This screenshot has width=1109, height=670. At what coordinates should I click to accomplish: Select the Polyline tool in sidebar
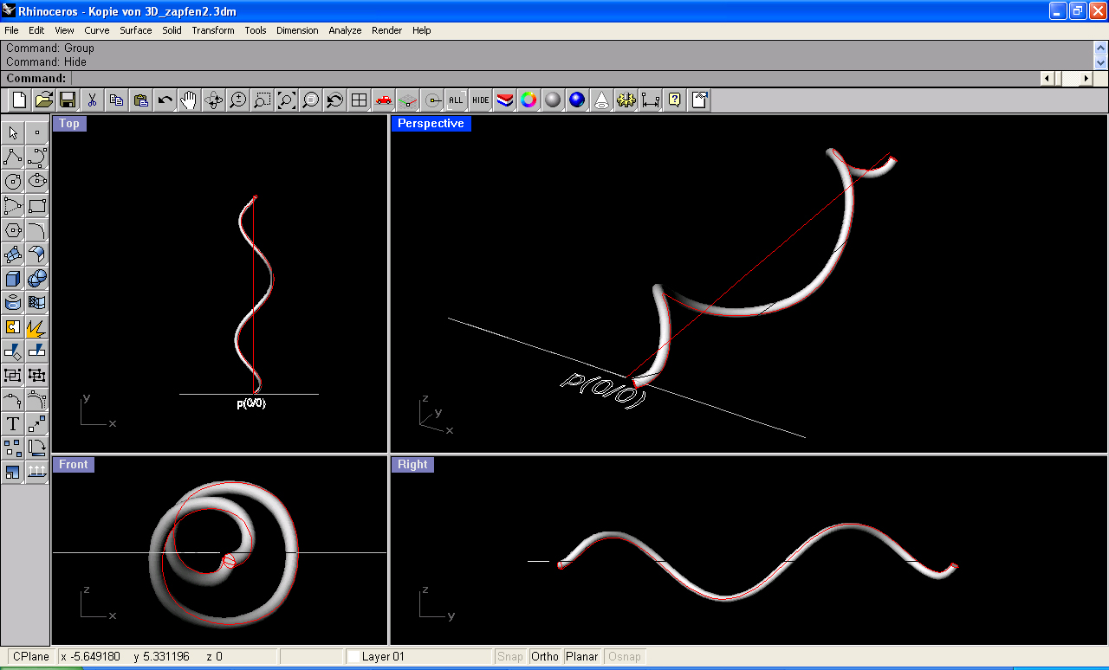click(13, 157)
